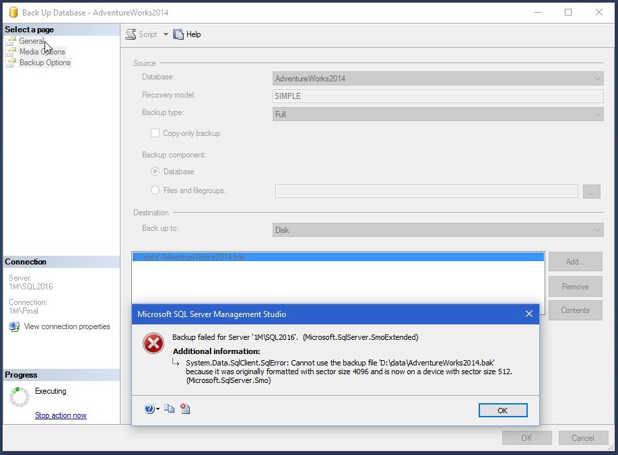Click the Add... button

pyautogui.click(x=575, y=262)
